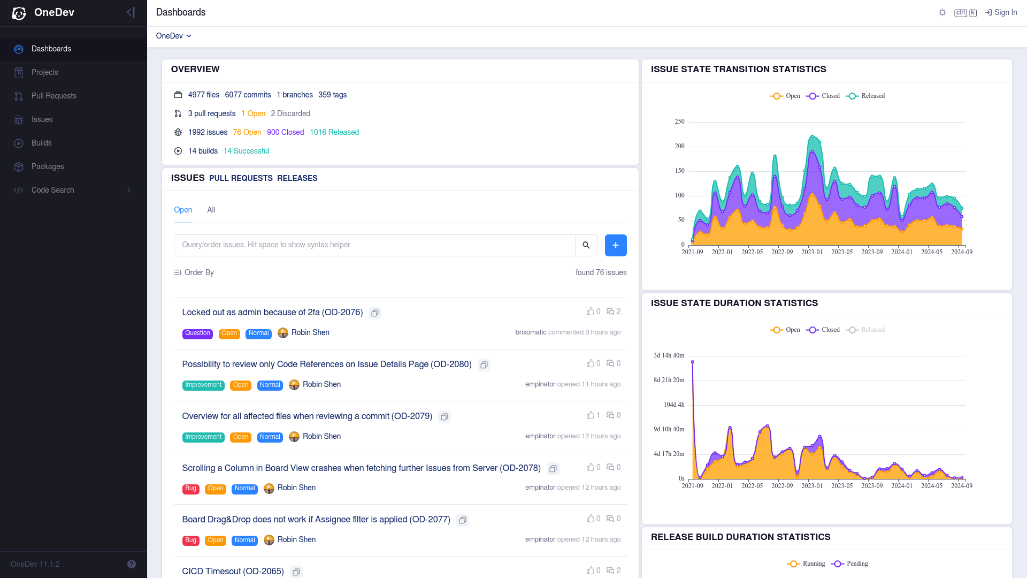The height and width of the screenshot is (578, 1027).
Task: Click the help question mark icon
Action: point(132,564)
